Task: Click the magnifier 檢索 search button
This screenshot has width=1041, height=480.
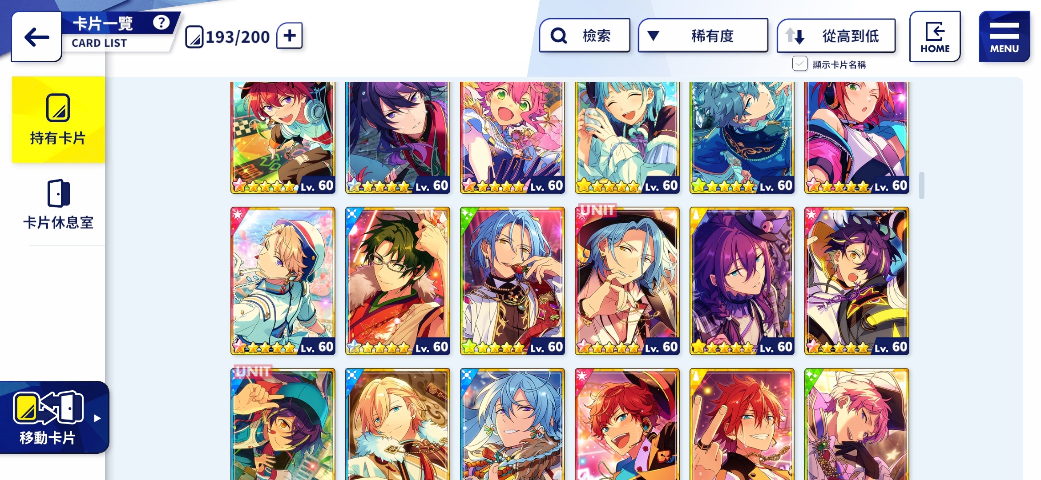Action: [x=559, y=36]
